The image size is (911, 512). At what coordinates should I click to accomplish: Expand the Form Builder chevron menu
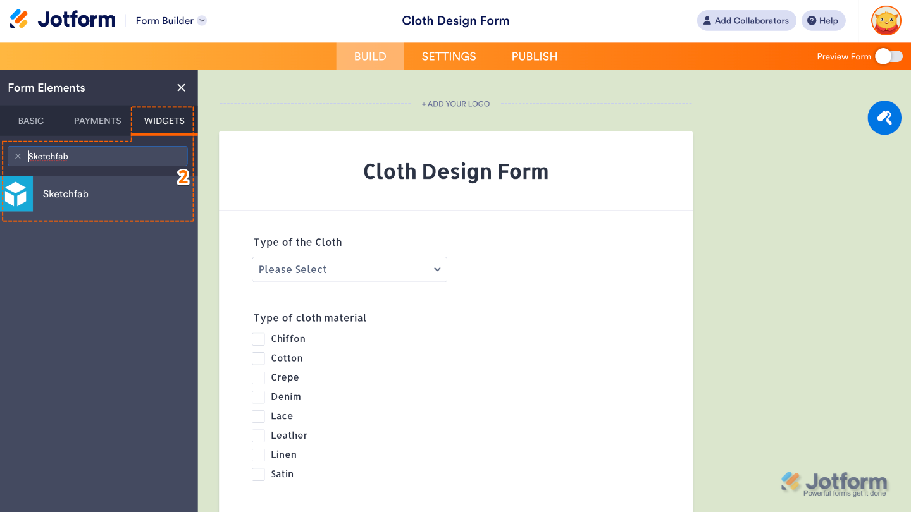point(201,20)
